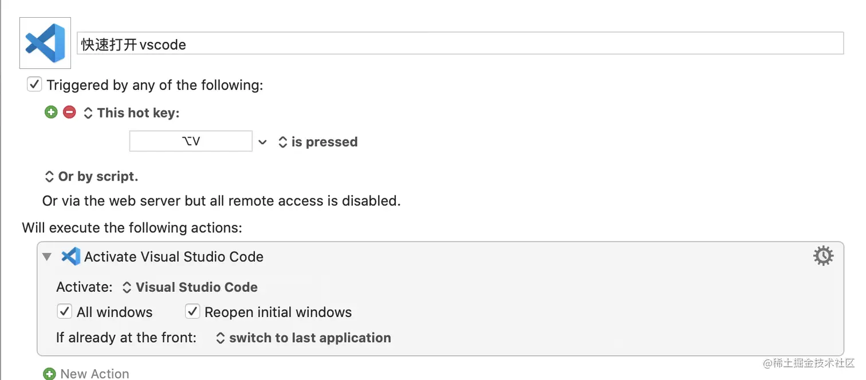Open the 'This hot key' trigger type menu
This screenshot has height=380, width=866.
coord(132,113)
